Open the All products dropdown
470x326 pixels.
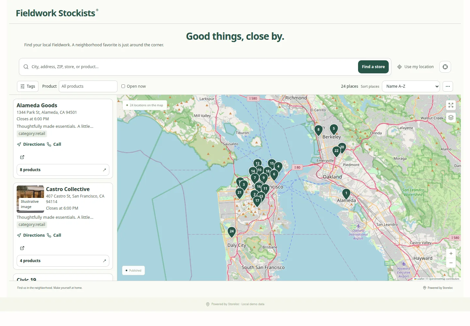88,86
